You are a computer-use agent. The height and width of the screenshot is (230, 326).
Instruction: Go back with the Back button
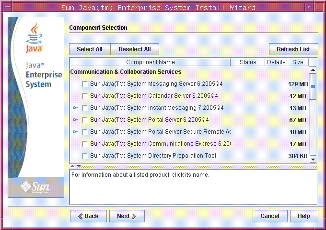point(88,216)
